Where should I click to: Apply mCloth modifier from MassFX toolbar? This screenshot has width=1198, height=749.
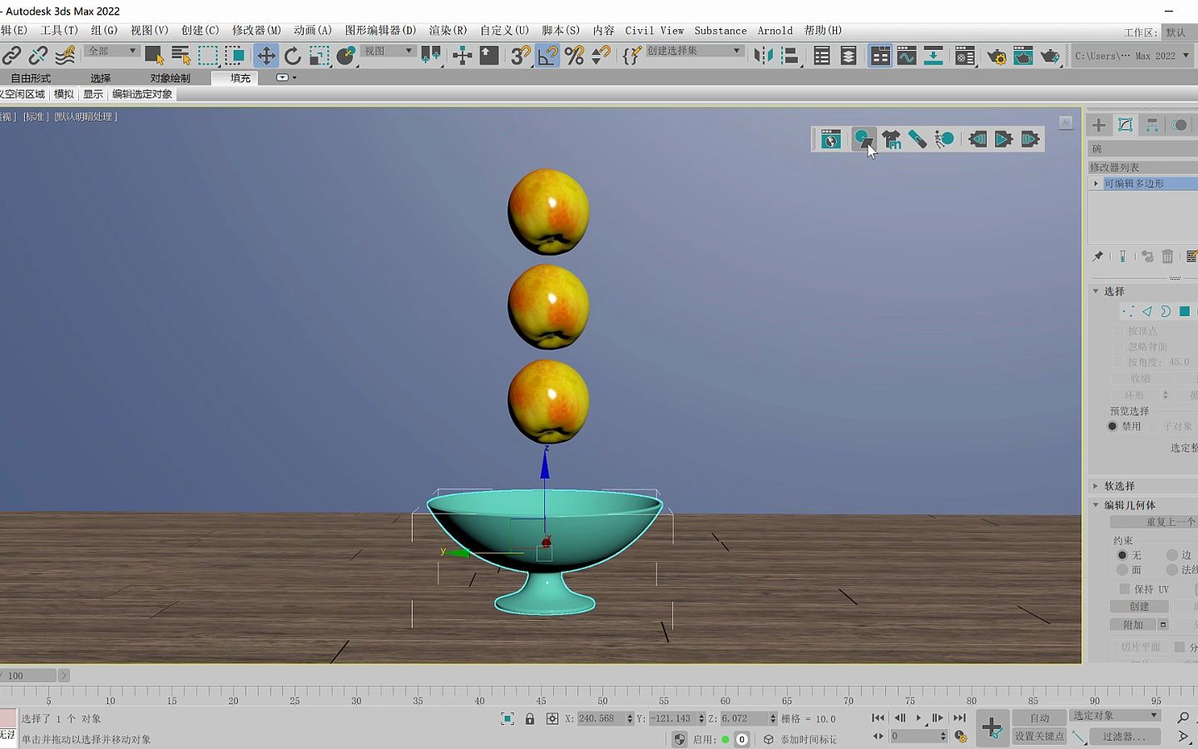(x=891, y=139)
